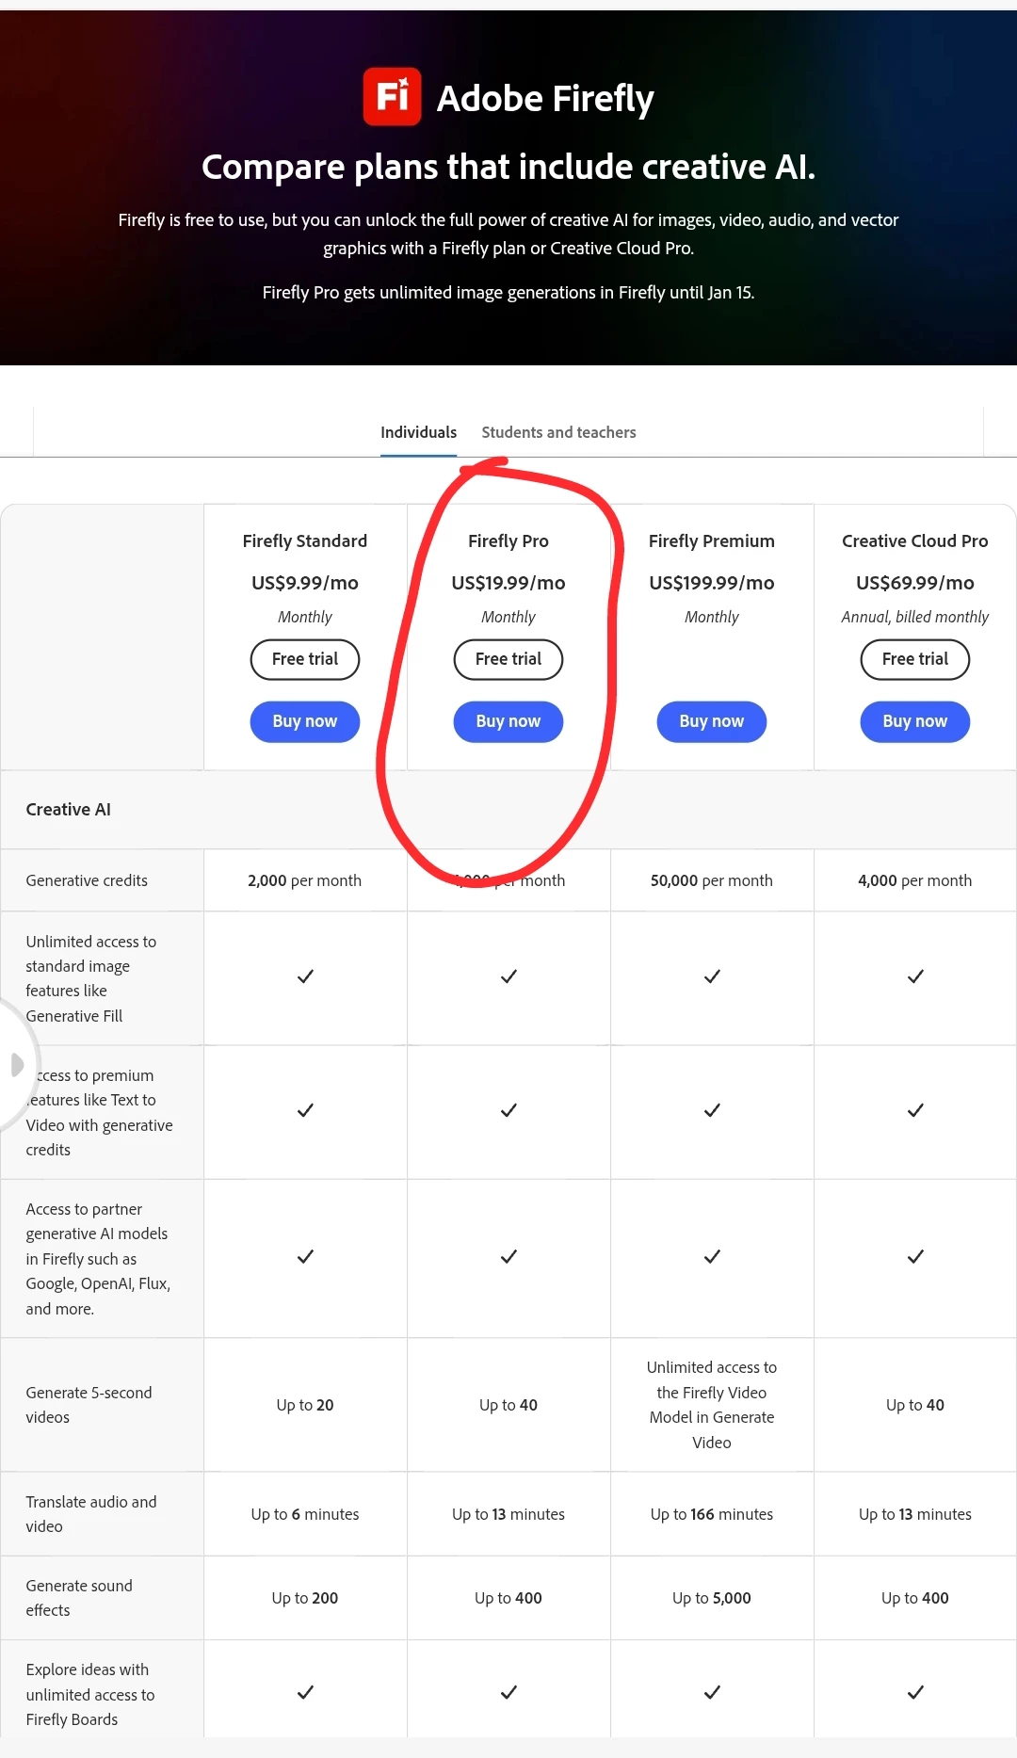1017x1758 pixels.
Task: Click Firefly Standard's Generative Fill checkmark
Action: pyautogui.click(x=305, y=976)
